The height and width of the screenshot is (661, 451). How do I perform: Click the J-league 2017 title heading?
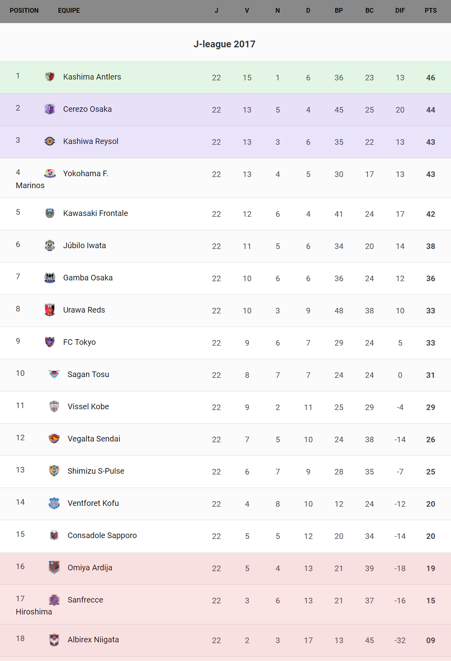[224, 44]
